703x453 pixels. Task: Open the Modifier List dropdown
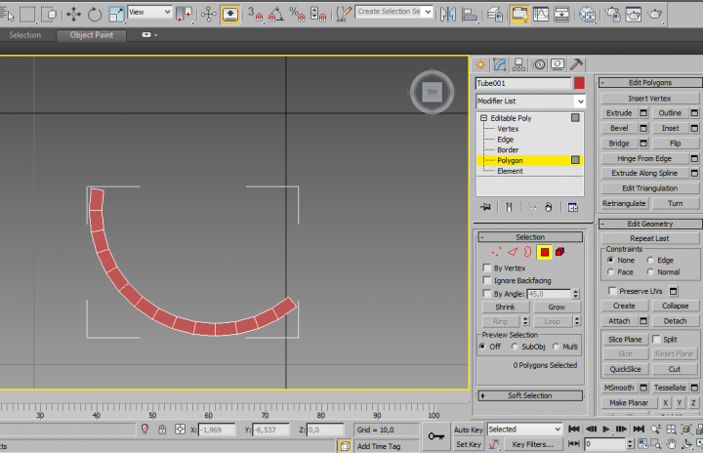click(x=530, y=102)
